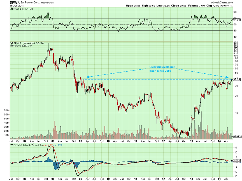This screenshot has width=242, height=181.
Task: Click the 90 label on the RSI axis
Action: click(235, 12)
